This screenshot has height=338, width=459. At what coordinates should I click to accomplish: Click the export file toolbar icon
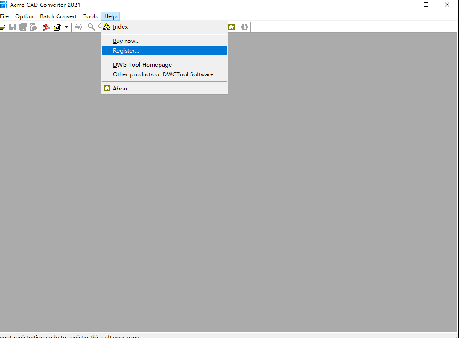click(33, 27)
